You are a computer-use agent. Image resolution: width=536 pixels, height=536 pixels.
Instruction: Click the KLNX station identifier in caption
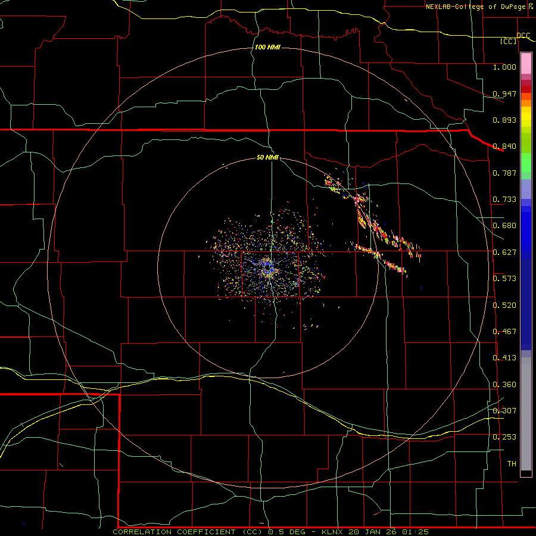tap(334, 532)
